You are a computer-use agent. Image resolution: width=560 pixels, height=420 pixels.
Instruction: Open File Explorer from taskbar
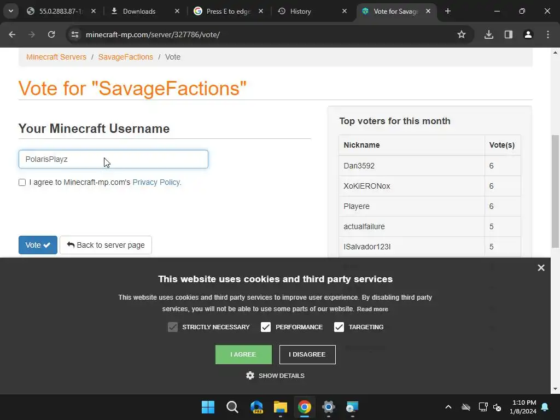pyautogui.click(x=281, y=407)
